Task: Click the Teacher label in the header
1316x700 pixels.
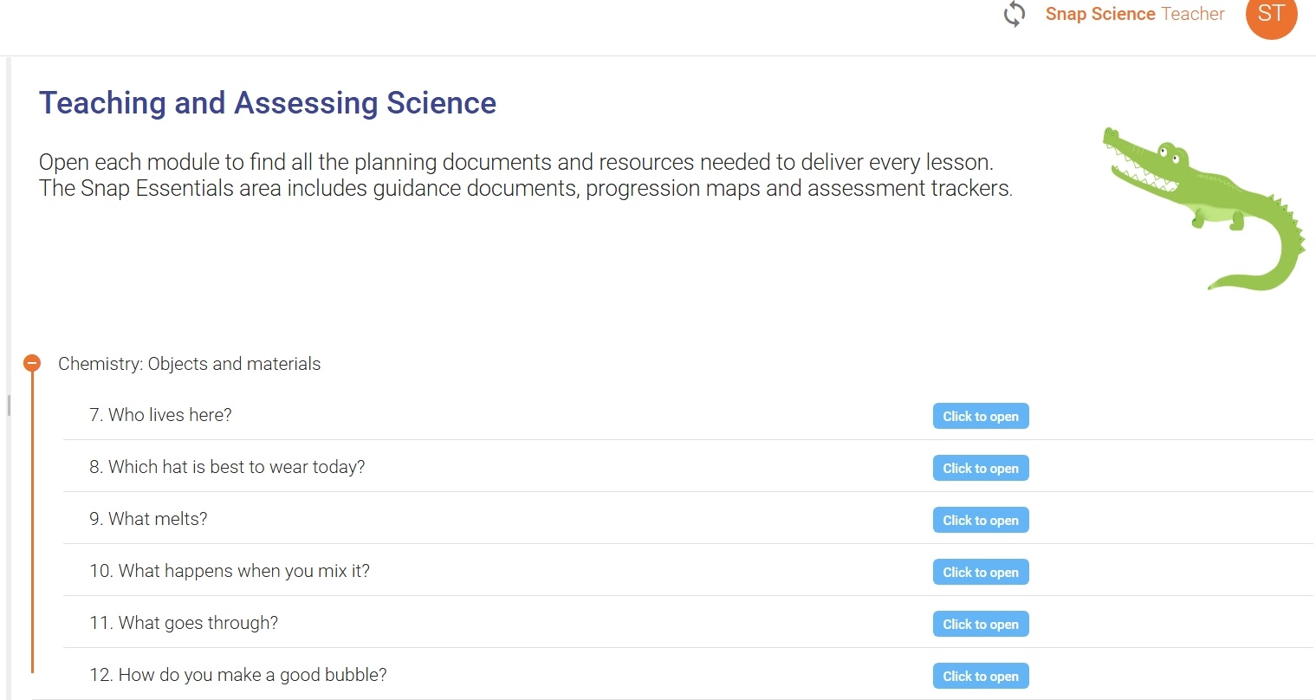Action: (1194, 14)
